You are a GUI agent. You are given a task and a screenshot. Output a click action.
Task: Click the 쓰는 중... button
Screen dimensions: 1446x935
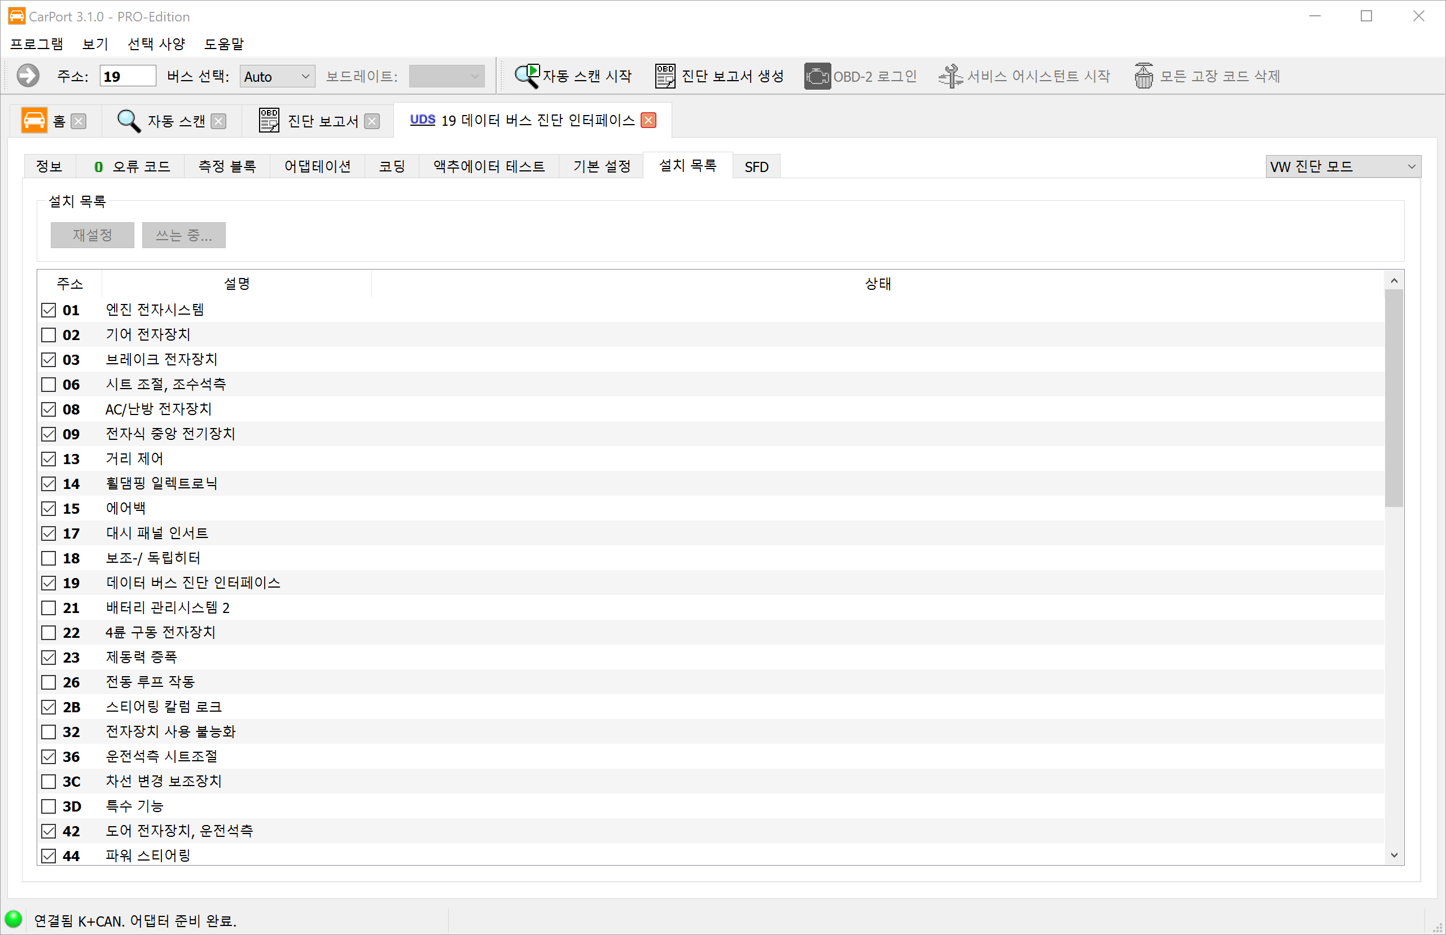click(x=183, y=235)
